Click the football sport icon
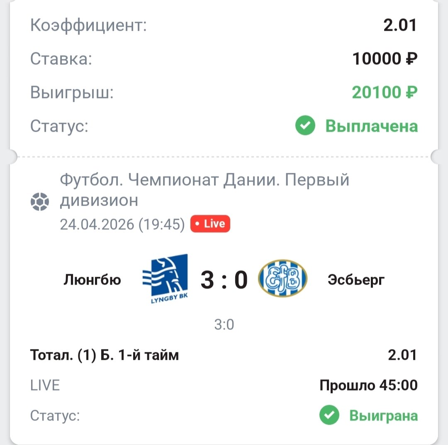Screen dimensions: 448x445 click(x=40, y=202)
